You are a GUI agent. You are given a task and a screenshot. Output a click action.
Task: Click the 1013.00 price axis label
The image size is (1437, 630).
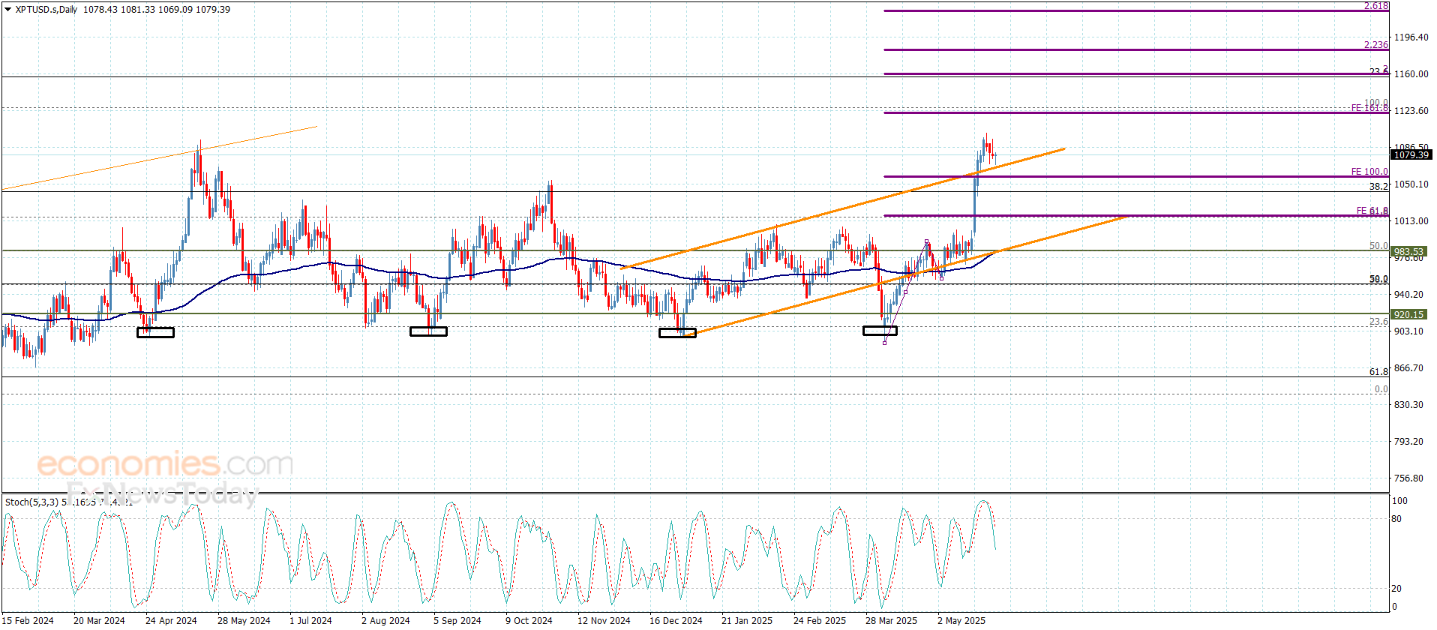coord(1411,221)
